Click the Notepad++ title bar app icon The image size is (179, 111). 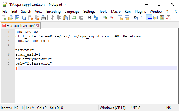click(x=5, y=4)
